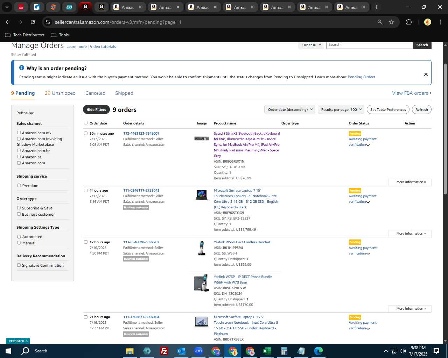Viewport: 448px width, 358px height.
Task: Expand payment verification status for Satechi keyboard order
Action: click(368, 145)
